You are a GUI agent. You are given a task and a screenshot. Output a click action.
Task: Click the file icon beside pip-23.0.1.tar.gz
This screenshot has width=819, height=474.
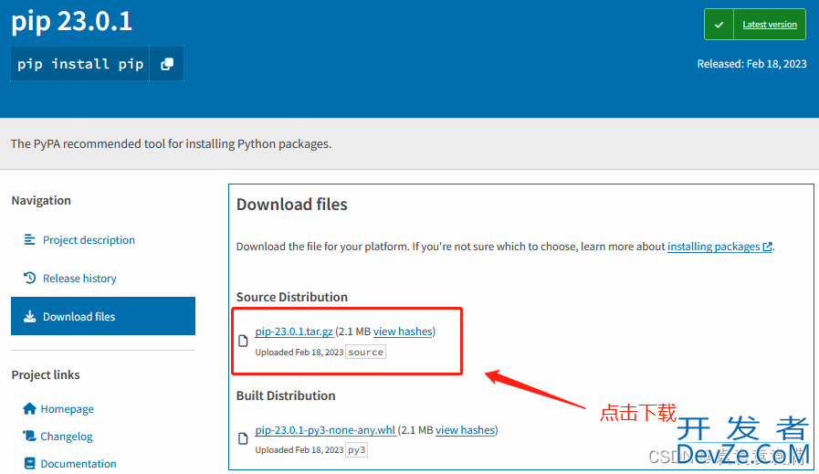click(x=243, y=341)
